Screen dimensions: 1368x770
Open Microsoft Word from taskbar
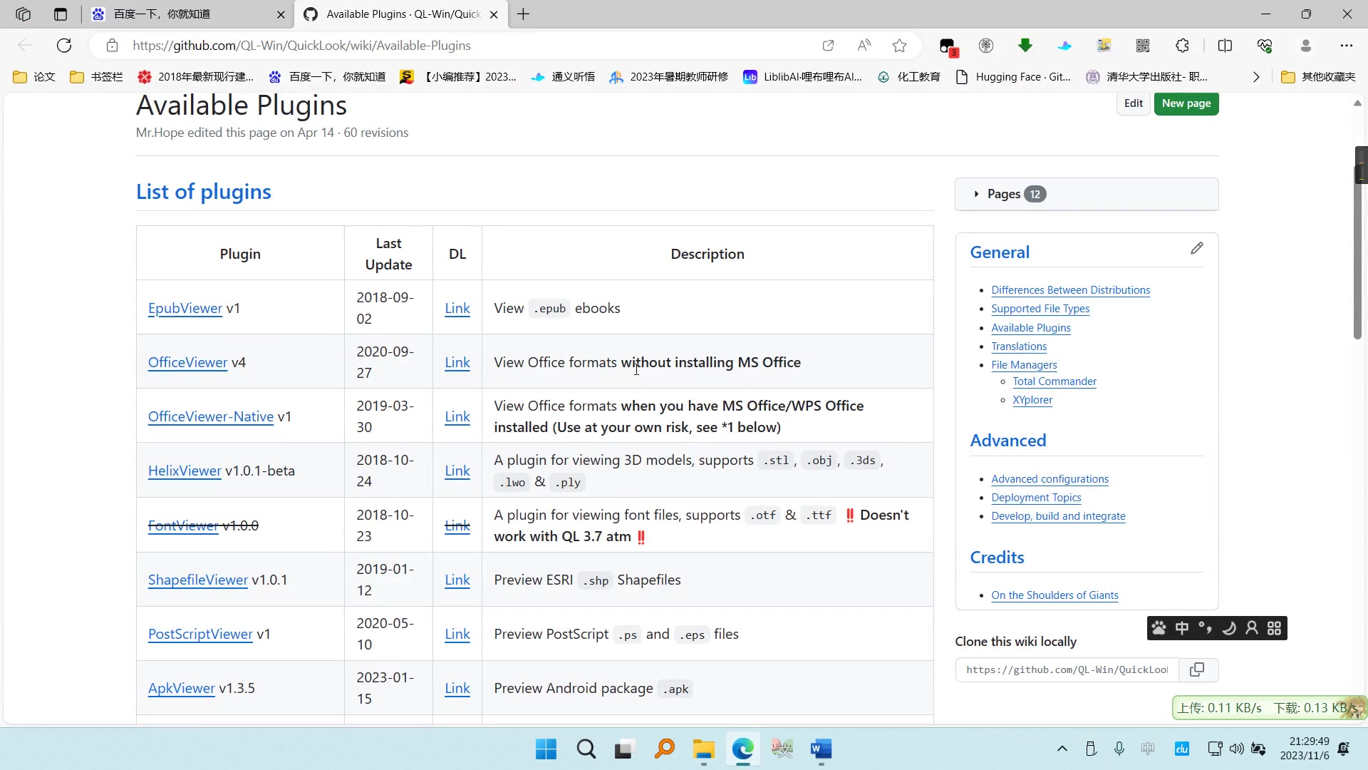pyautogui.click(x=821, y=749)
